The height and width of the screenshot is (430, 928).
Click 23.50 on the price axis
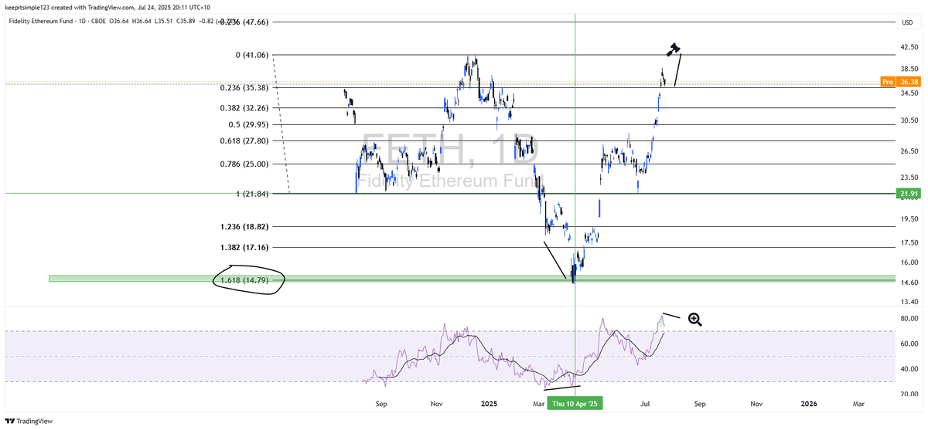tap(909, 177)
